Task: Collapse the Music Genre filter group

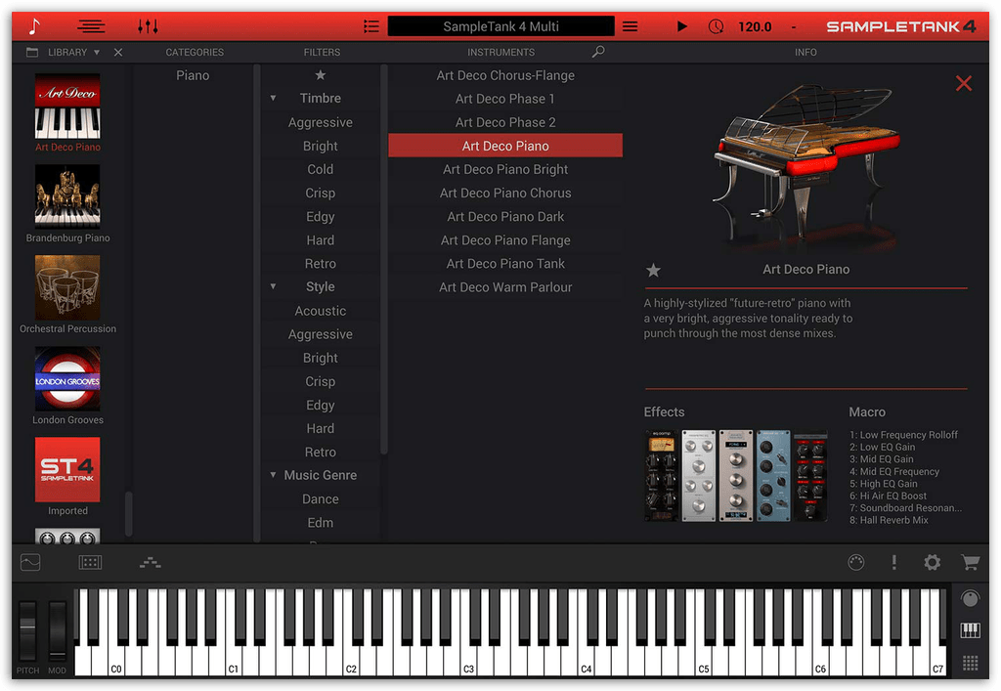Action: pos(273,475)
